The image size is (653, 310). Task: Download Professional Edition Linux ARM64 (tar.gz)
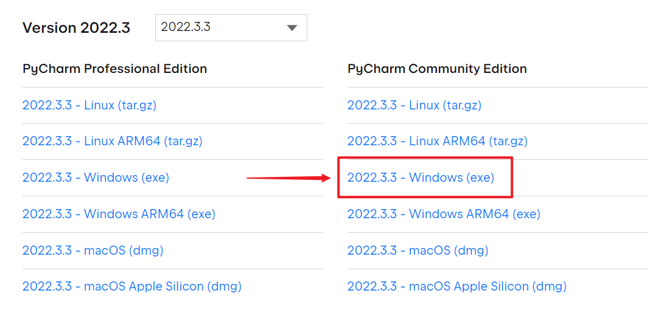point(113,141)
